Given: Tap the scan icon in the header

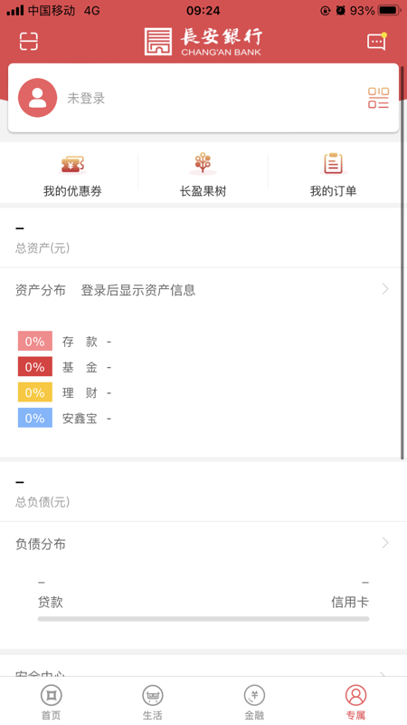Looking at the screenshot, I should point(29,42).
